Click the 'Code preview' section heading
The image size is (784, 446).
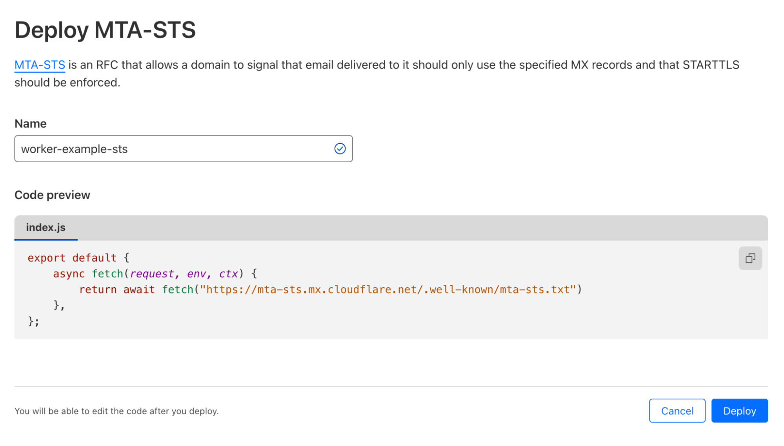[x=52, y=195]
